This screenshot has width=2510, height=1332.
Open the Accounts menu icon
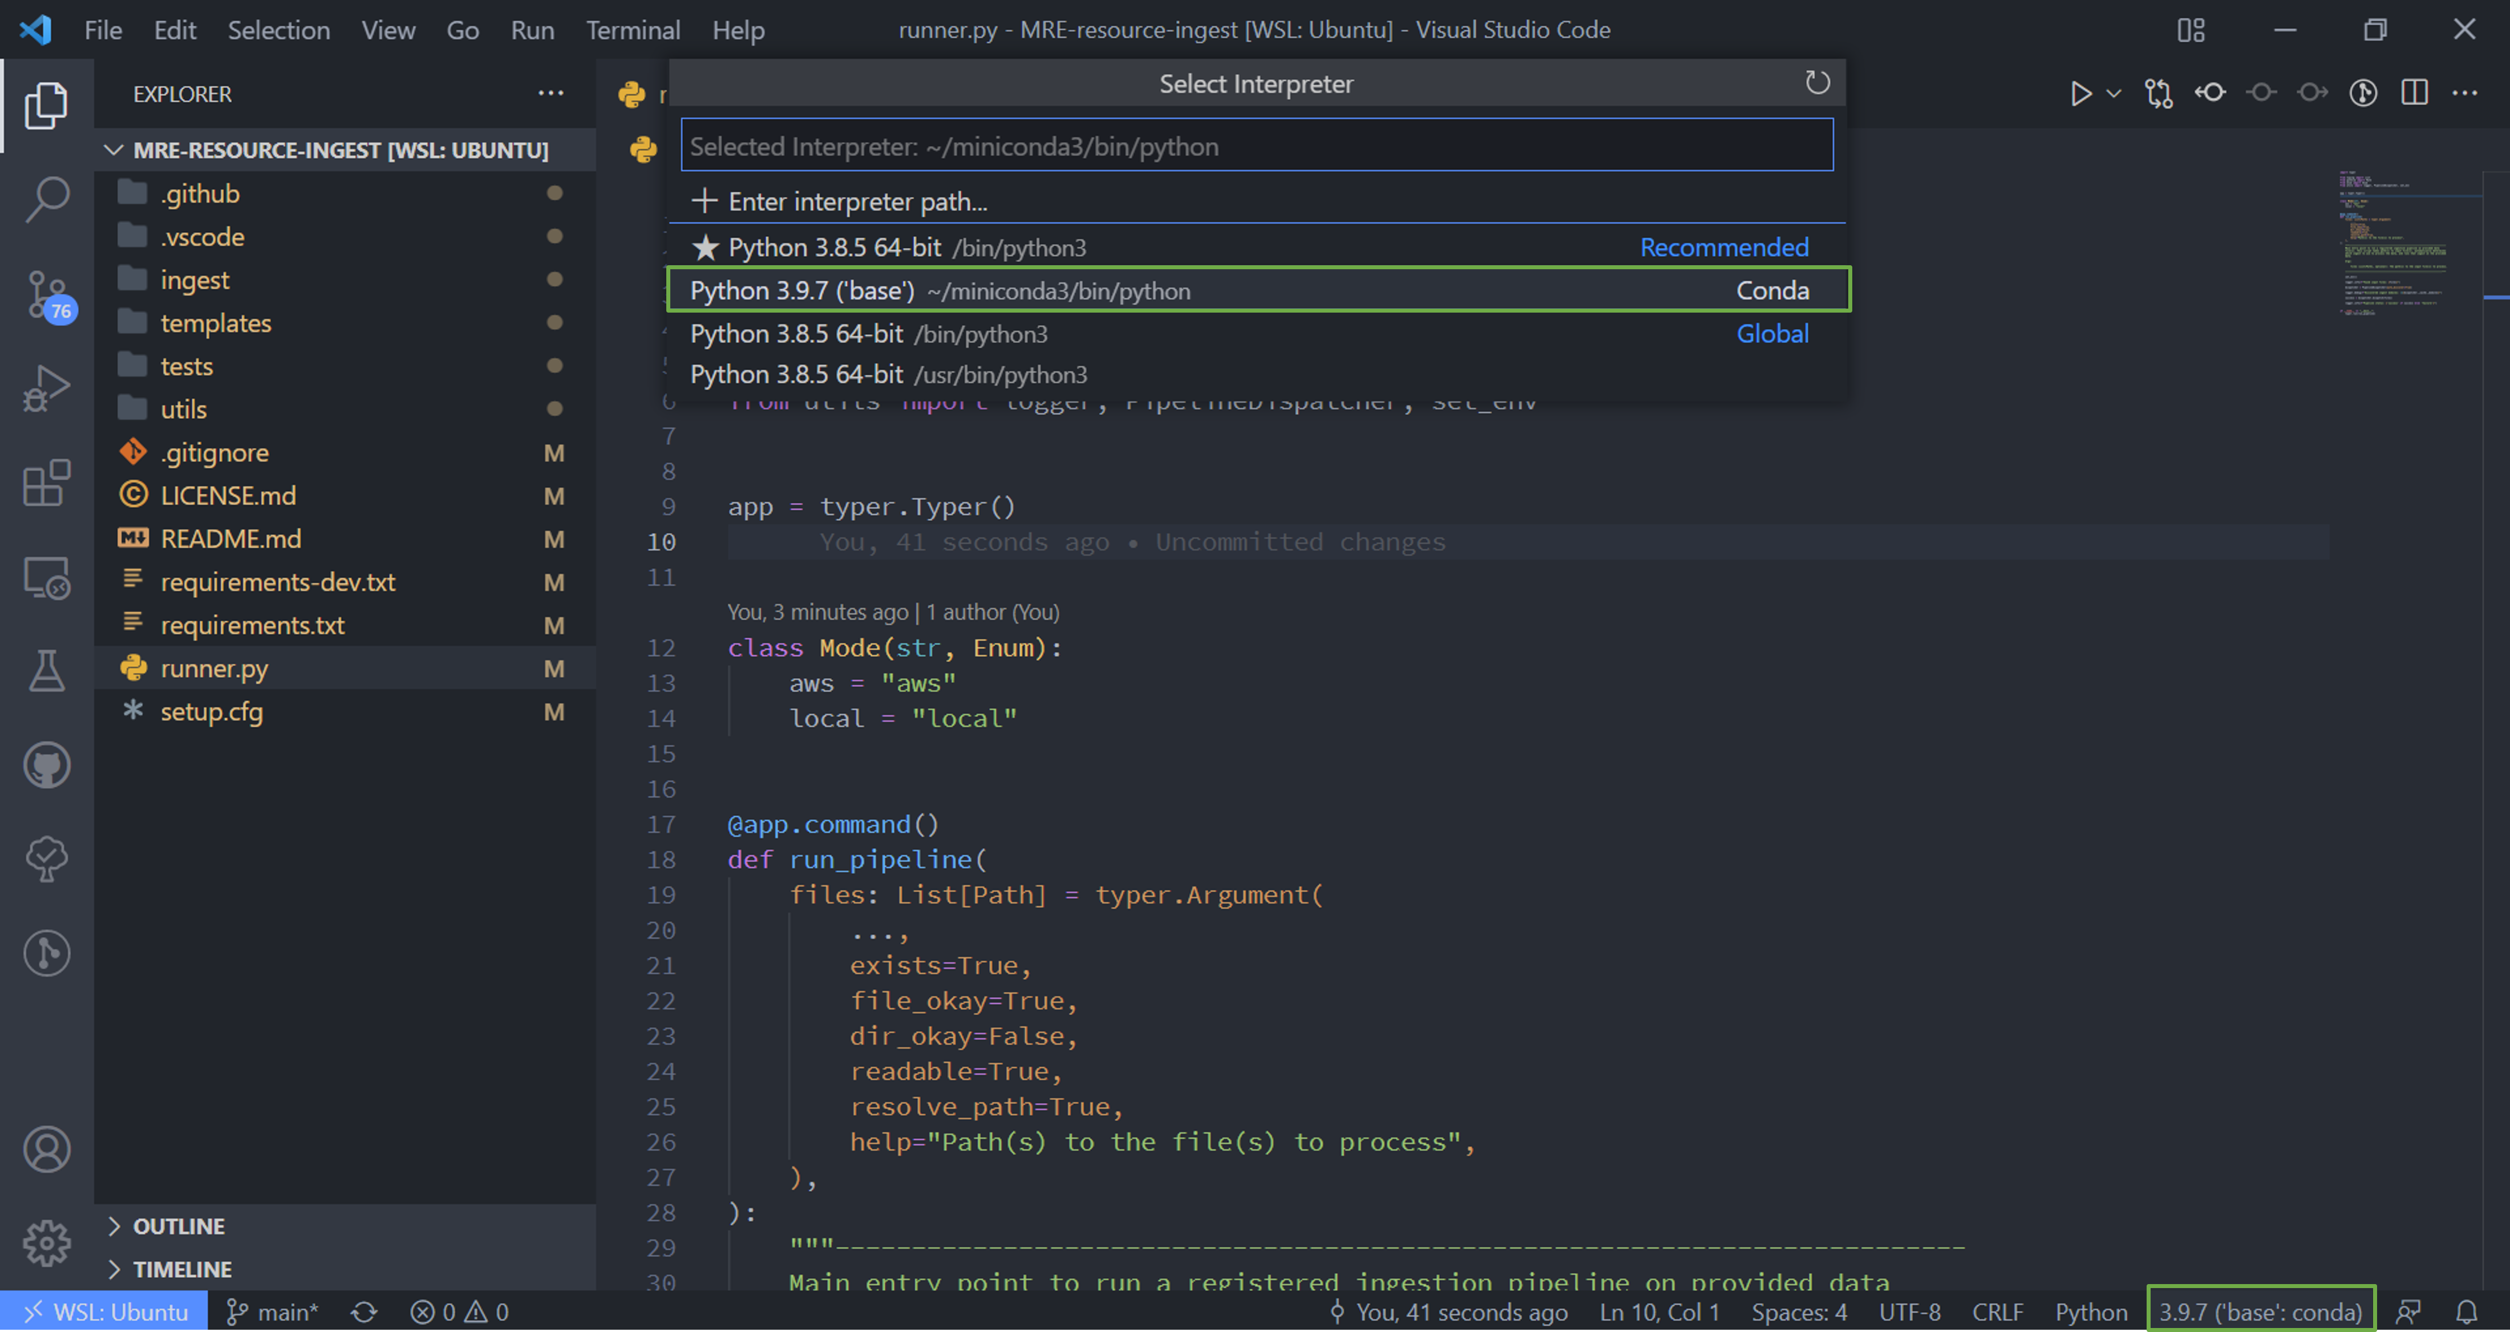pyautogui.click(x=46, y=1150)
